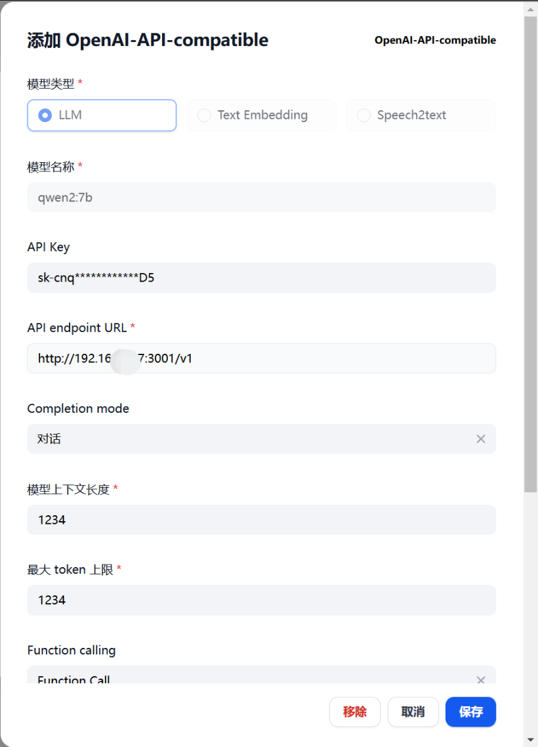Select the Speech2text model type
The height and width of the screenshot is (747, 538).
(x=421, y=115)
